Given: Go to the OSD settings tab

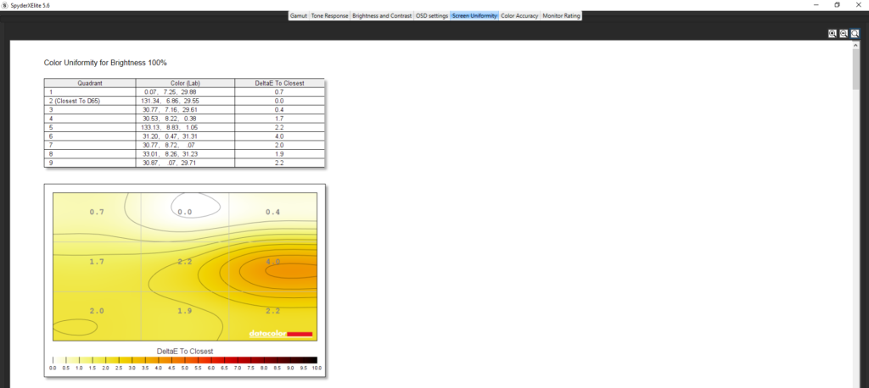Looking at the screenshot, I should coord(431,16).
